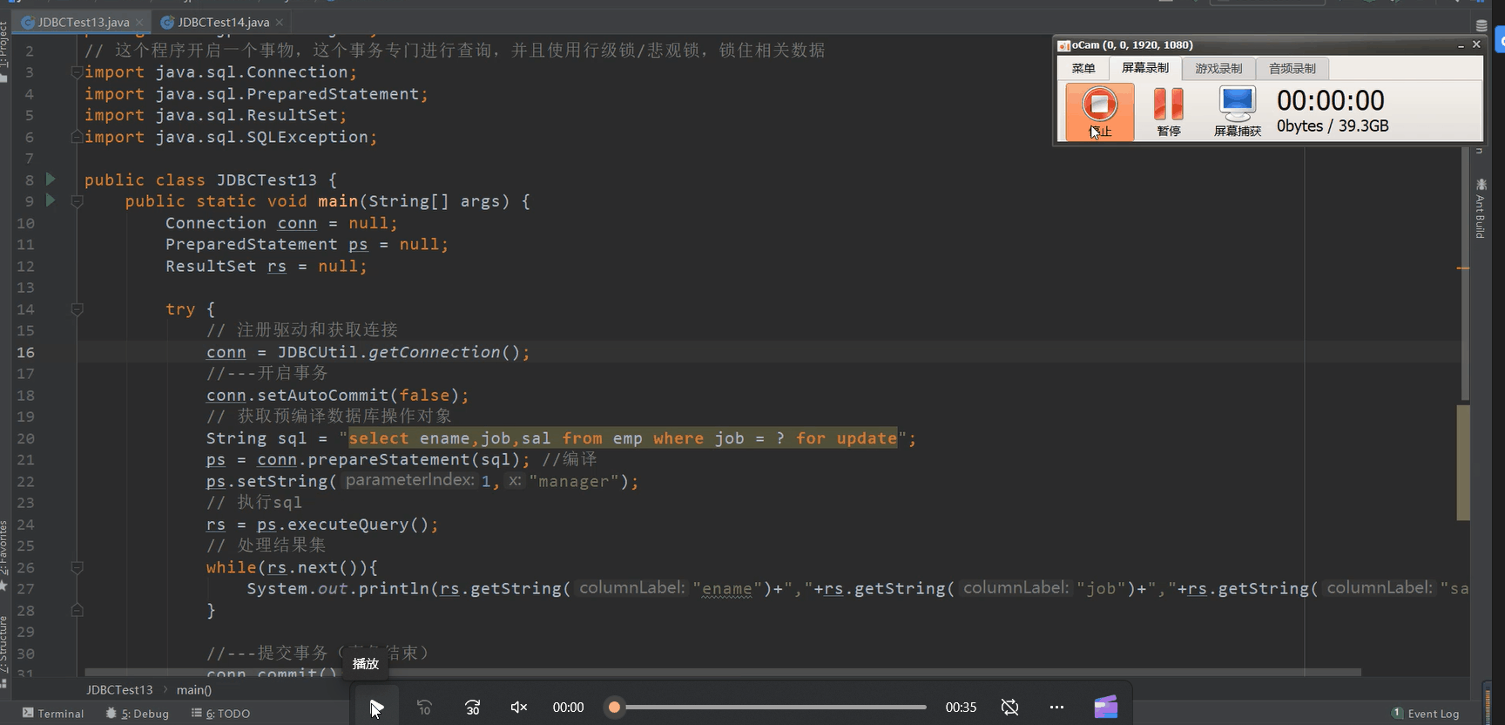Viewport: 1505px width, 725px height.
Task: Skip forward 30 seconds in the video
Action: (x=472, y=707)
